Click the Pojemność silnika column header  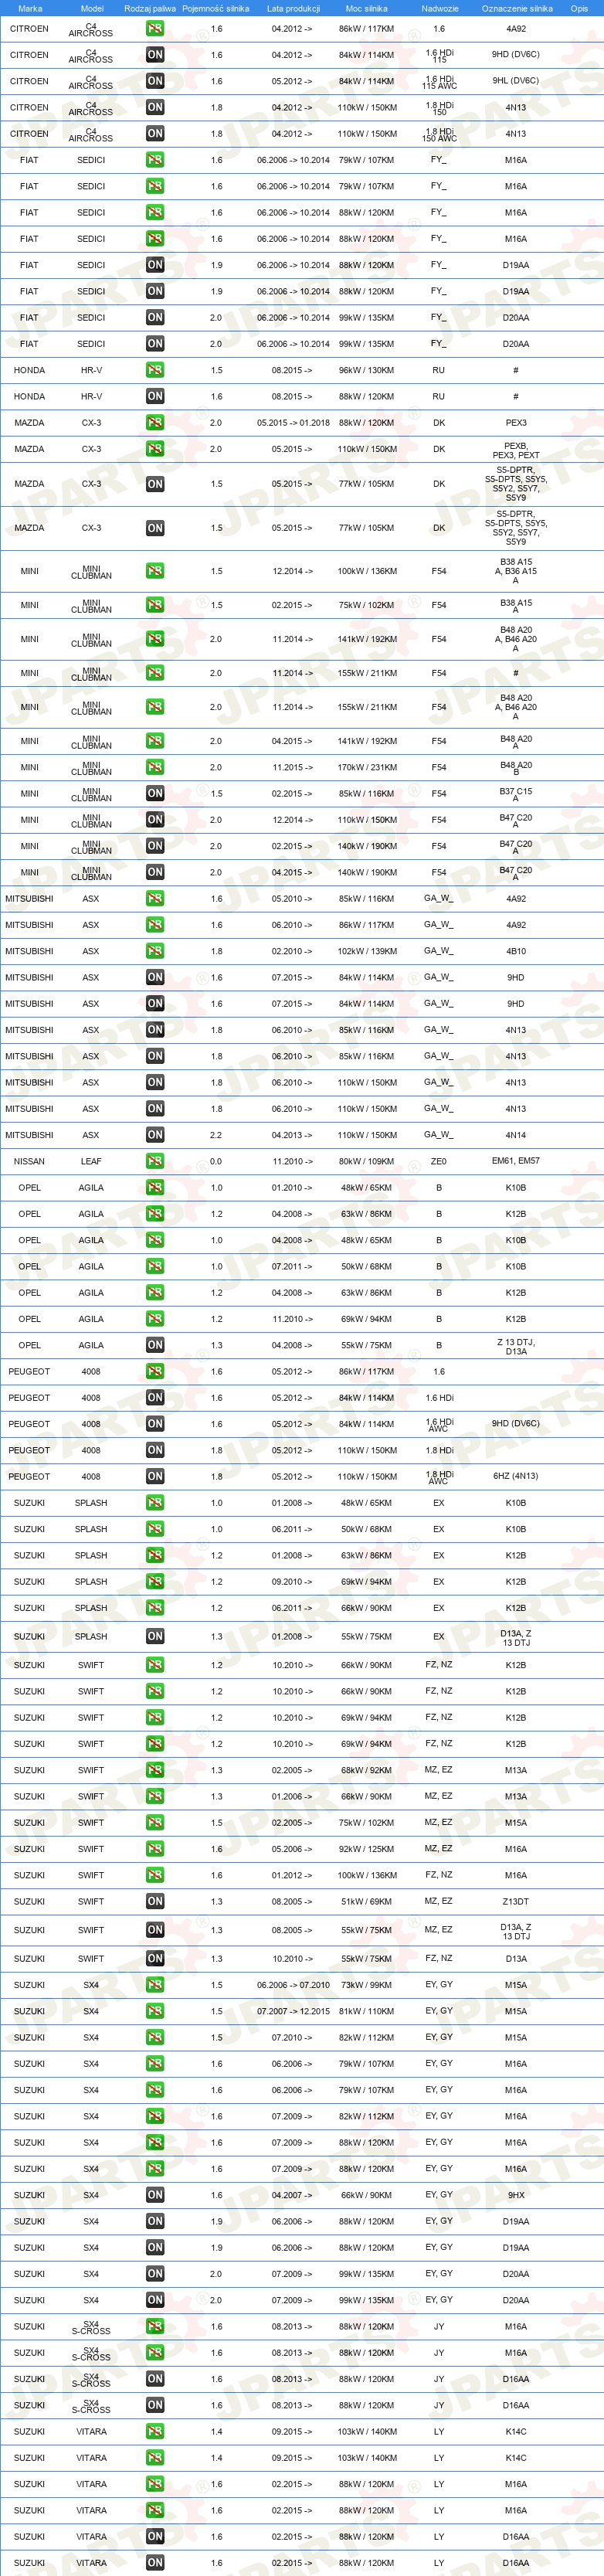coord(216,8)
